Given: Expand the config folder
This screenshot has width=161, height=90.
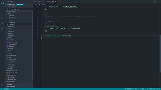Looking at the screenshot, I should coord(19,29).
